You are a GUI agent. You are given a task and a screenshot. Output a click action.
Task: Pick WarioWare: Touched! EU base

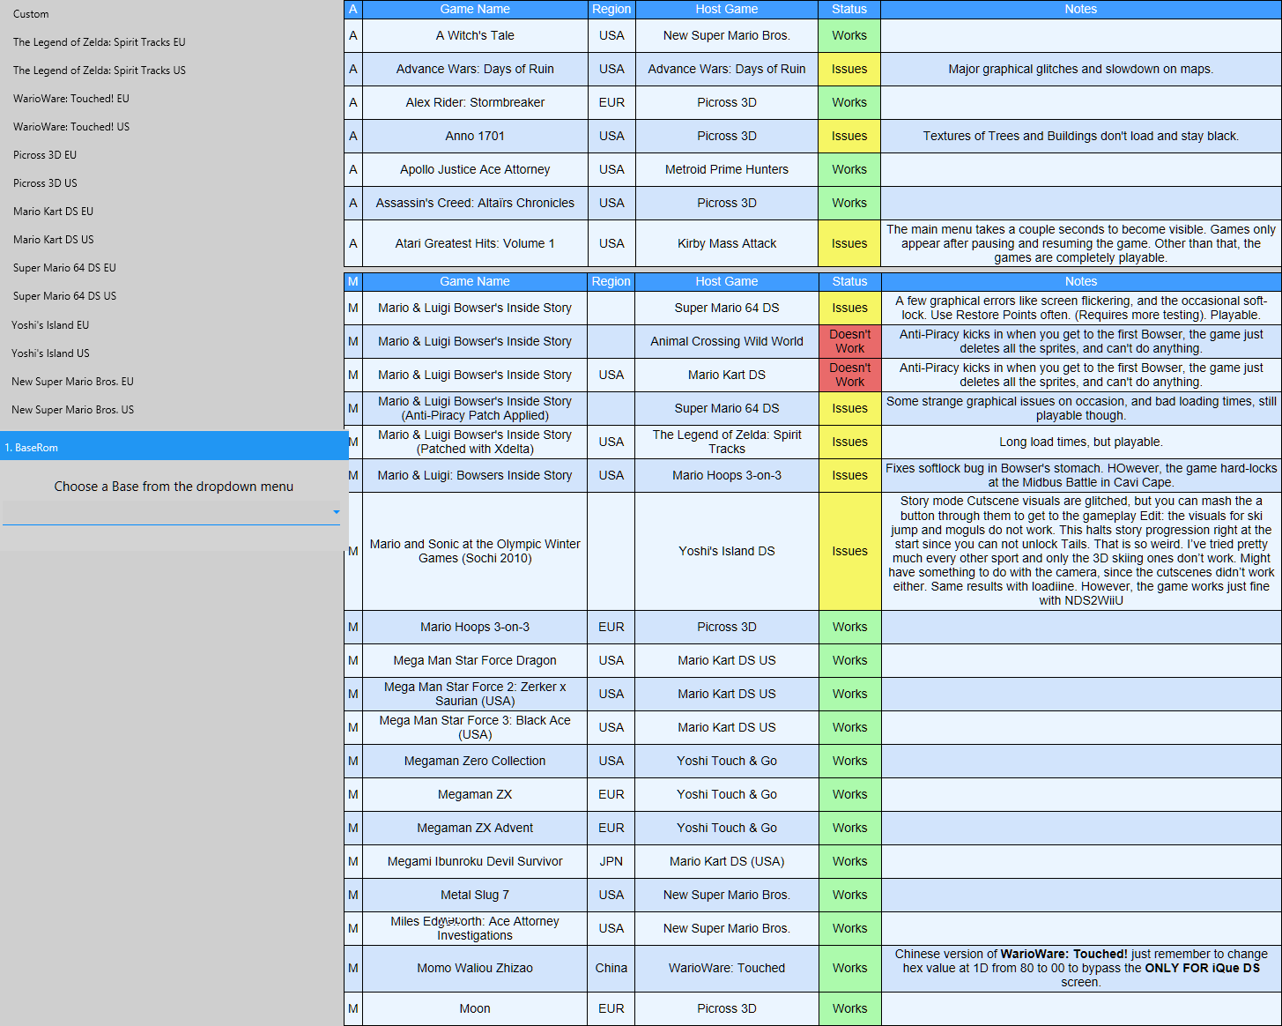point(71,99)
